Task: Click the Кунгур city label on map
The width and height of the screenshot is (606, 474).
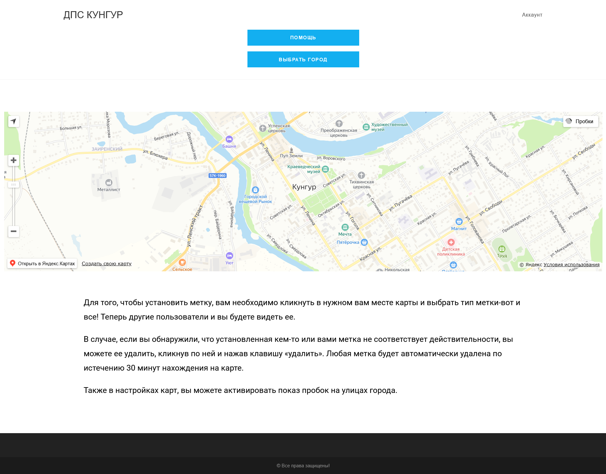Action: point(304,187)
